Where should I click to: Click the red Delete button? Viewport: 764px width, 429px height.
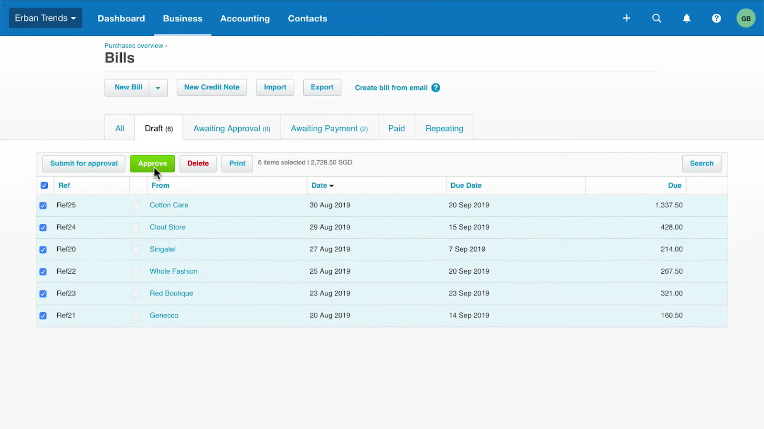pyautogui.click(x=198, y=163)
